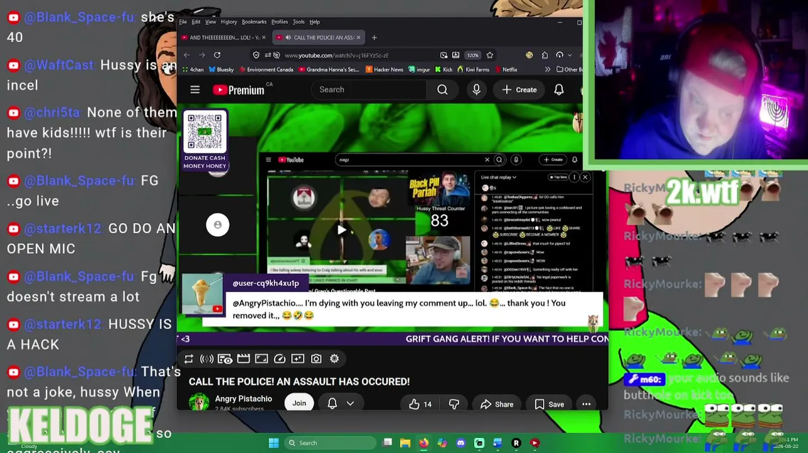Open the Kiwi Farms bookmark
The height and width of the screenshot is (453, 808).
[x=473, y=70]
